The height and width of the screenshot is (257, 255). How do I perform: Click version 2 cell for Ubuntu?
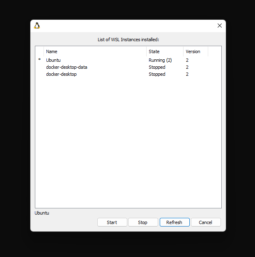[187, 60]
